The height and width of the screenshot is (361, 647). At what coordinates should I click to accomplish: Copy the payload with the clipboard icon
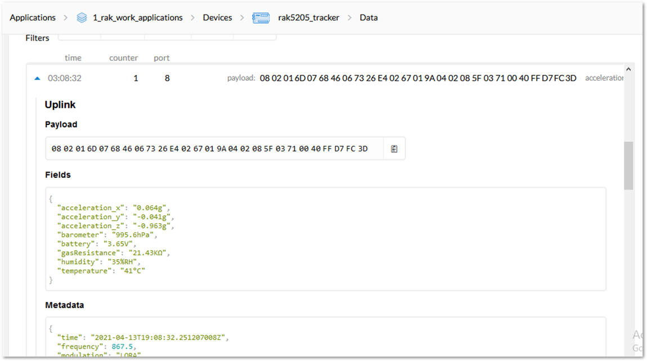[x=394, y=148]
